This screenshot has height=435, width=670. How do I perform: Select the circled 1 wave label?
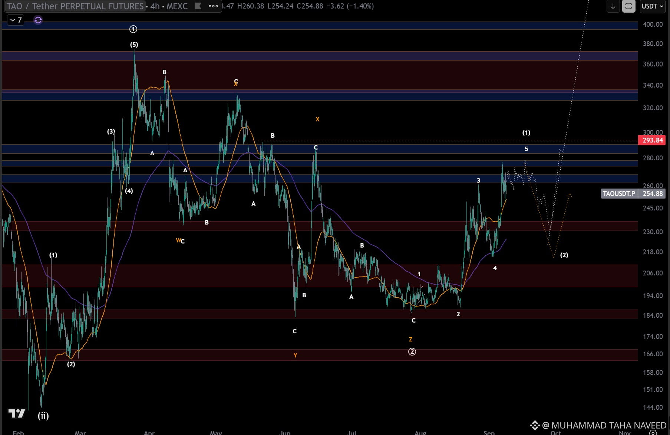click(133, 29)
